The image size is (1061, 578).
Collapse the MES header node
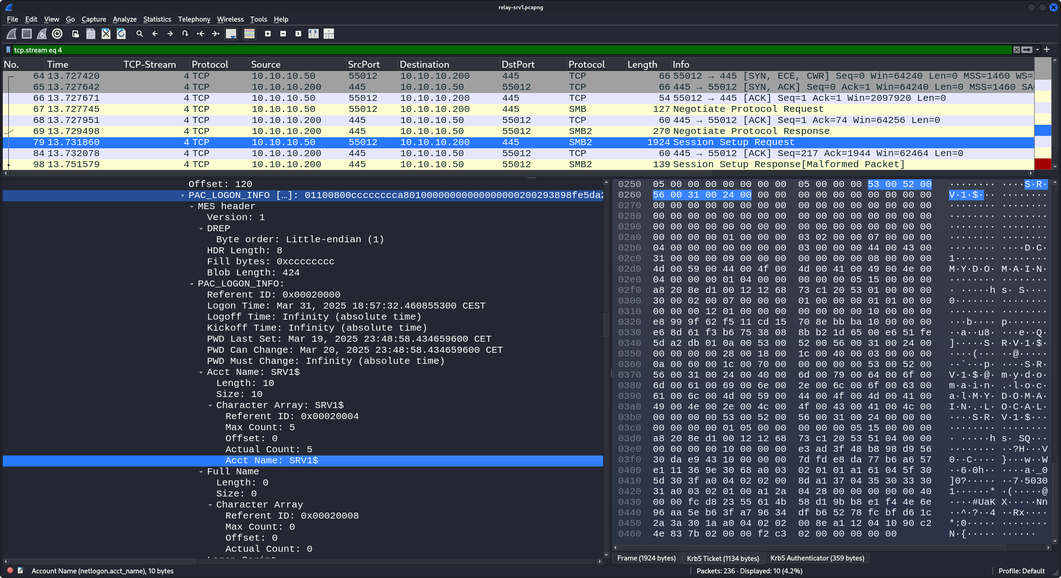click(192, 206)
